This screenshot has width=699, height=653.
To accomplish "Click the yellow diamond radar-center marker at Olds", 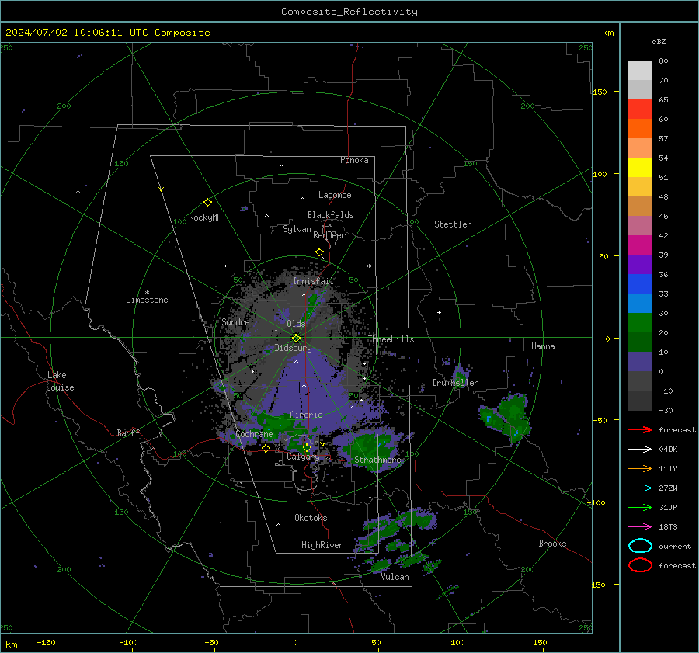I will point(296,339).
